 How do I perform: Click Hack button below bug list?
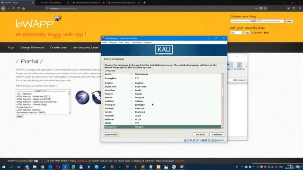click(x=19, y=117)
